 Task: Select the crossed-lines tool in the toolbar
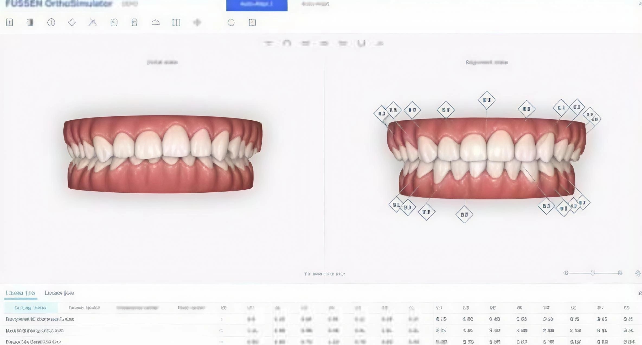(x=93, y=22)
